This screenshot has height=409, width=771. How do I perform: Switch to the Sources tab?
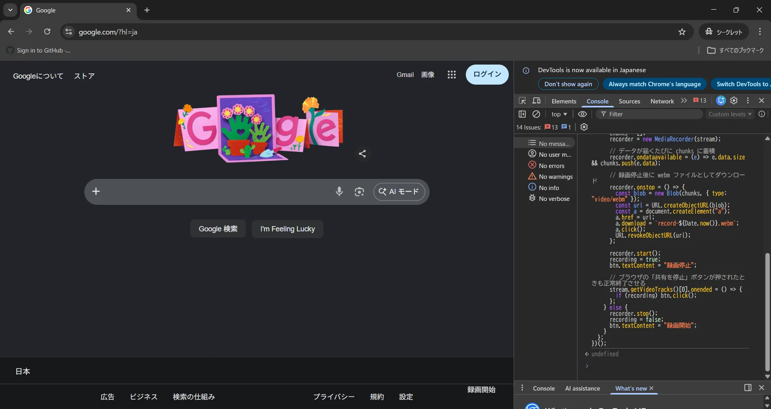tap(629, 101)
